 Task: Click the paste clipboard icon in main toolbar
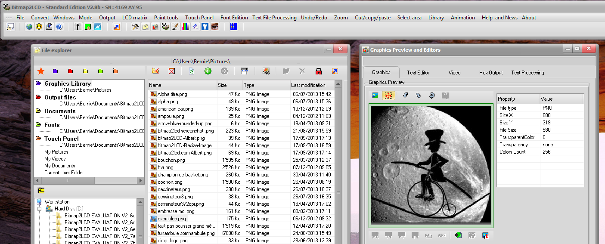tap(155, 27)
